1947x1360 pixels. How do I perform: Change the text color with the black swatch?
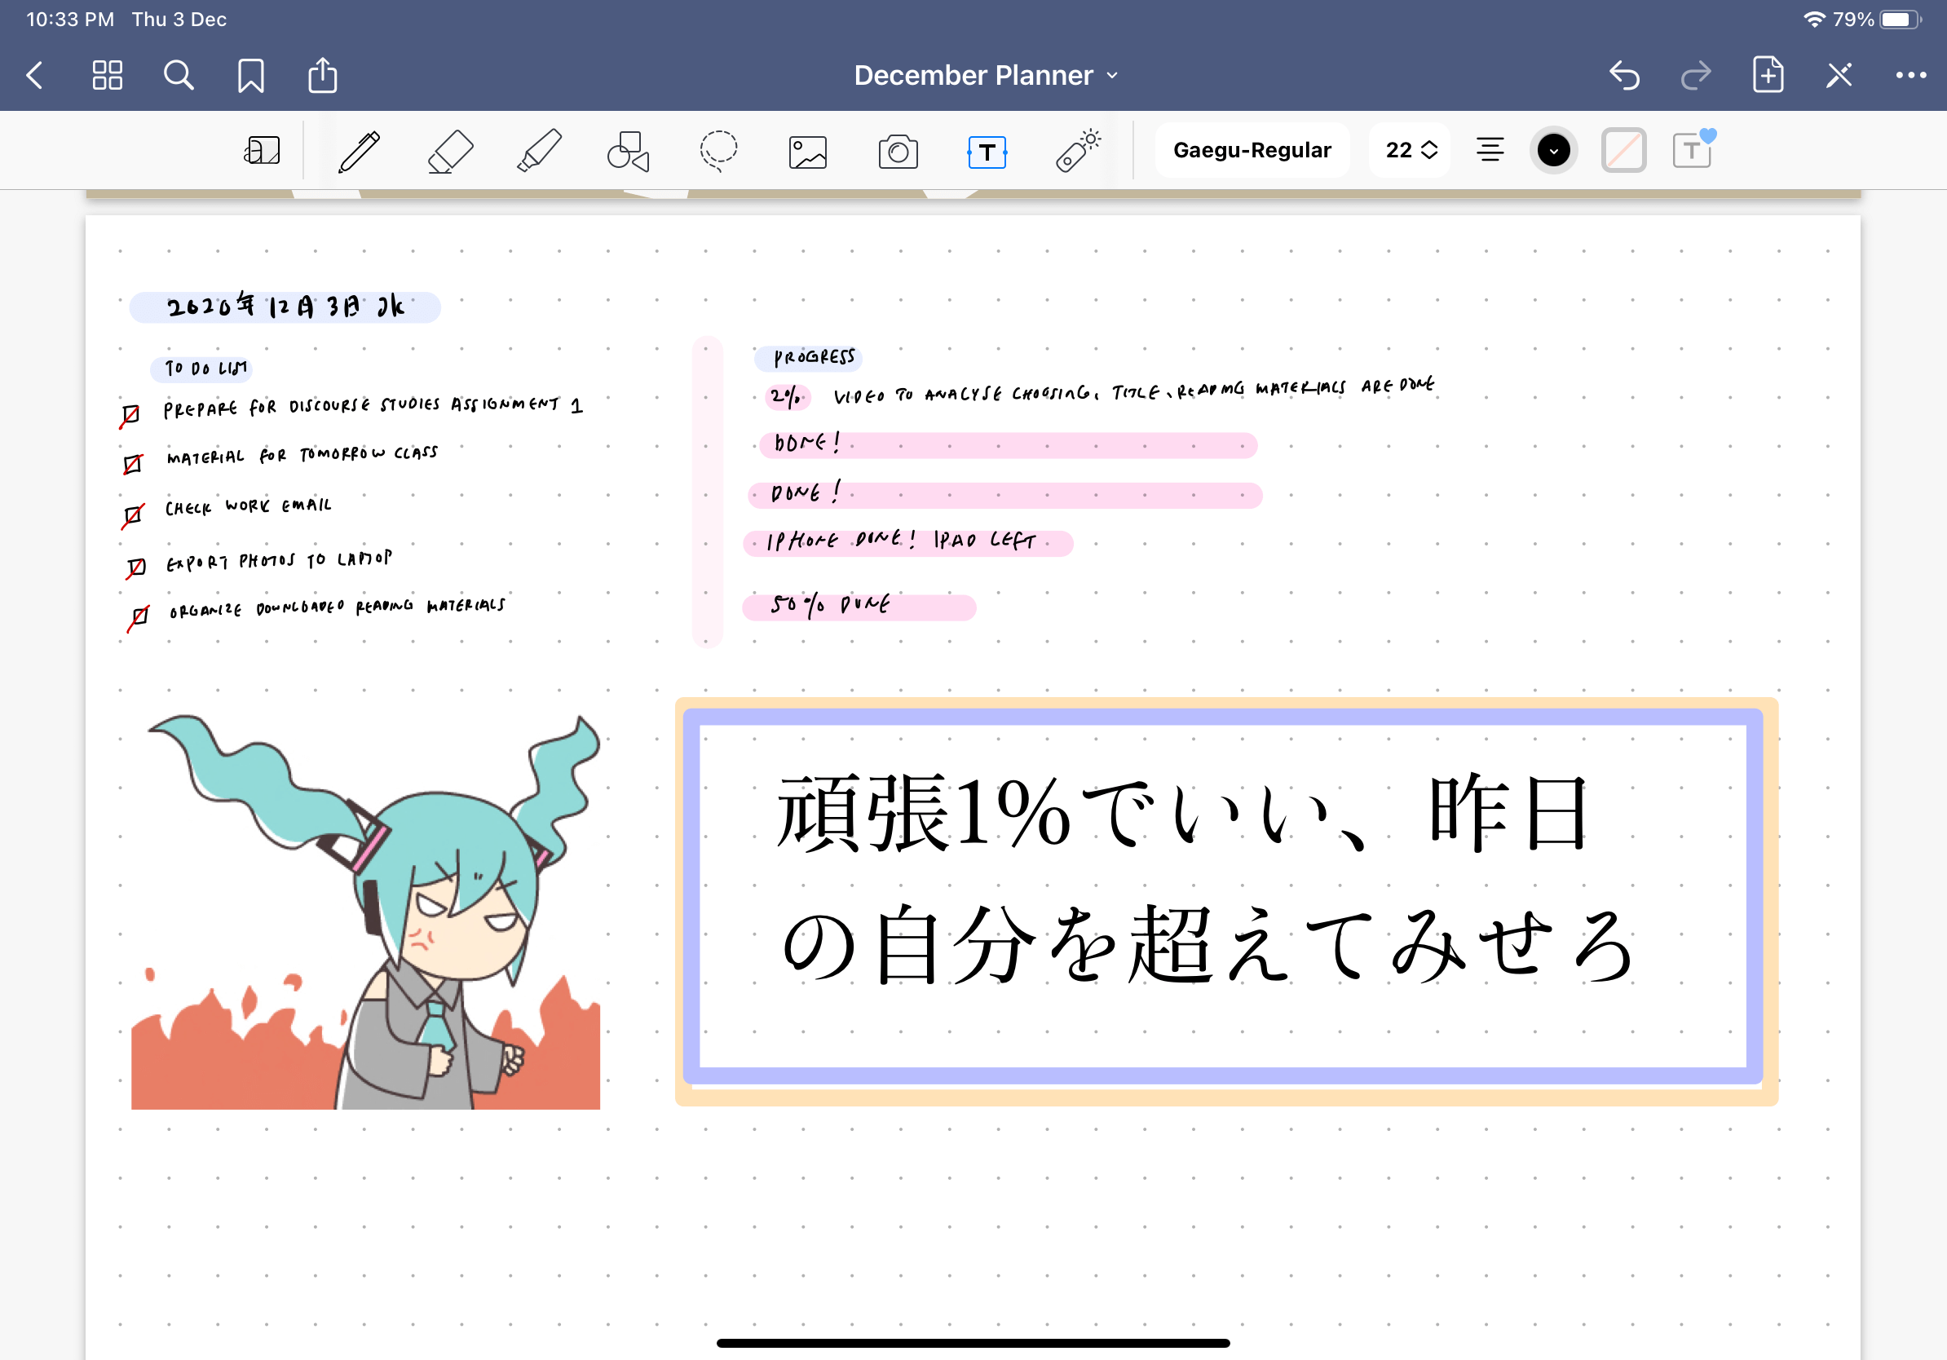tap(1552, 149)
